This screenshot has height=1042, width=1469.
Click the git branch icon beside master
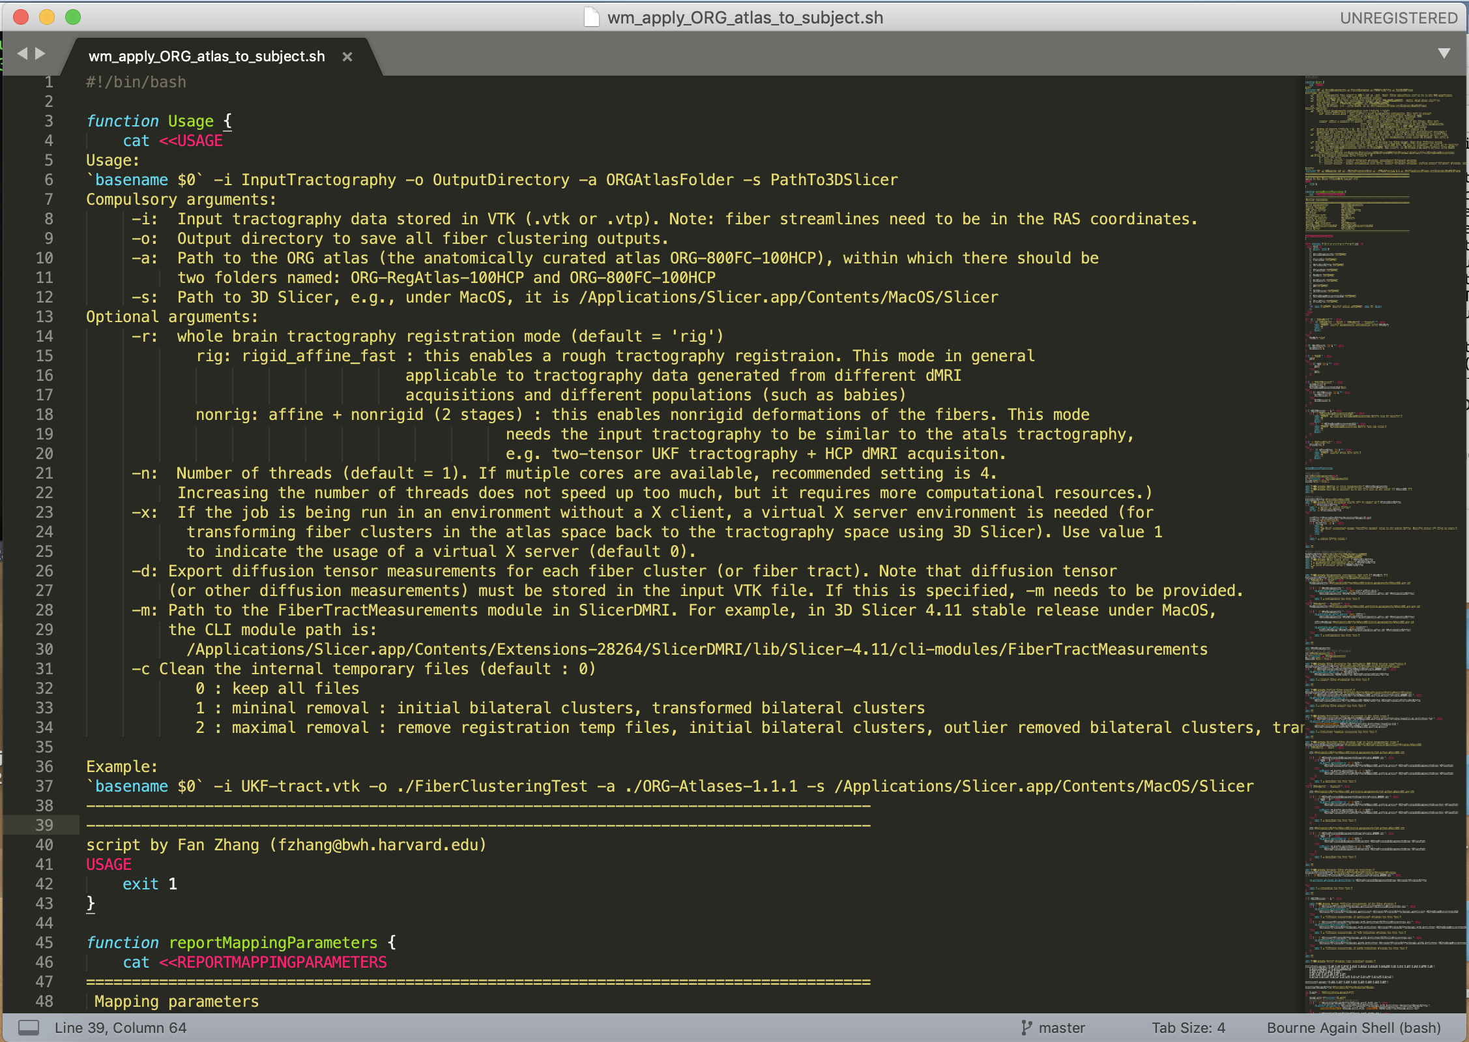pyautogui.click(x=1028, y=1027)
